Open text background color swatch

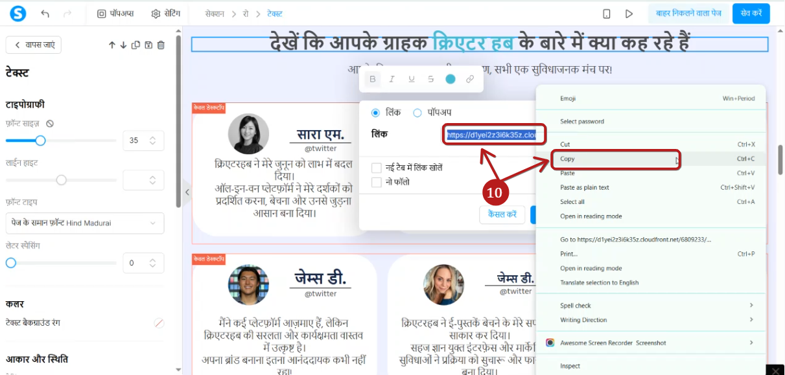tap(159, 323)
